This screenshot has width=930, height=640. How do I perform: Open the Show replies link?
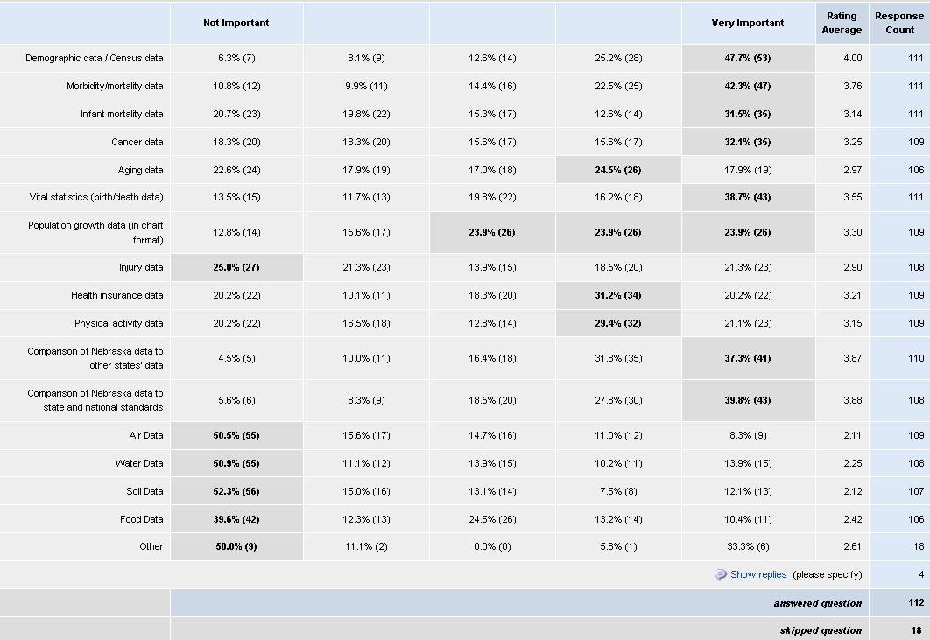[x=758, y=574]
